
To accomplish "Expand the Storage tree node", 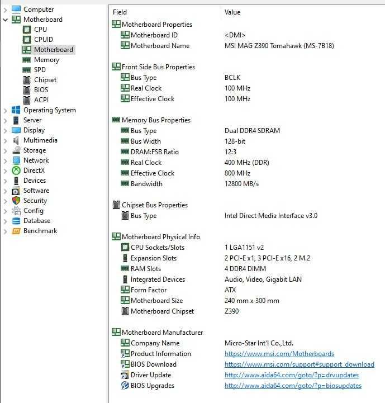I will point(5,150).
